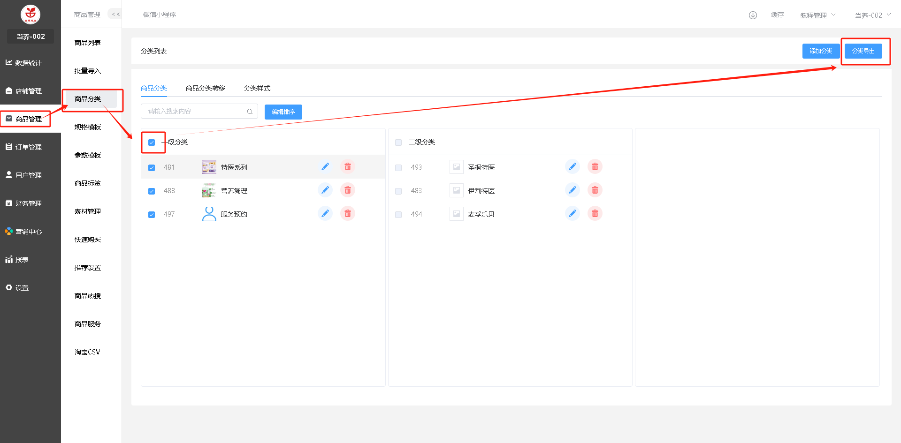Toggle the 一级分类 select-all checkbox
This screenshot has width=901, height=443.
point(152,143)
